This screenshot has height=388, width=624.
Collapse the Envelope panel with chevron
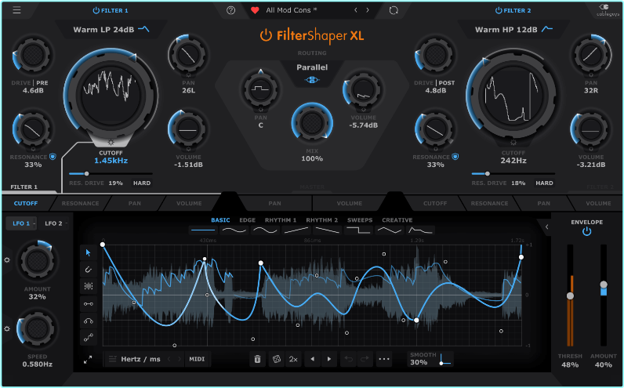547,227
